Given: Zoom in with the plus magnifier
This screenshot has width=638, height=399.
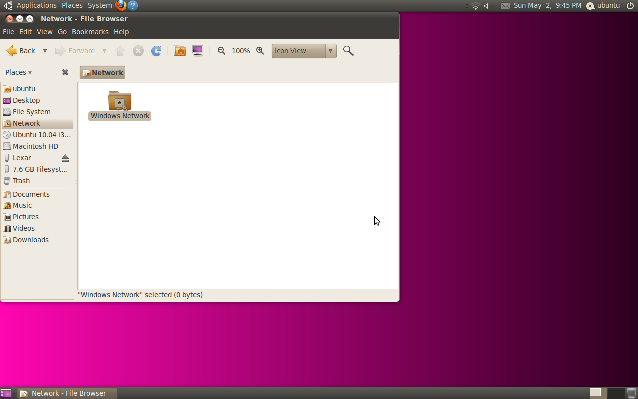Looking at the screenshot, I should (260, 51).
